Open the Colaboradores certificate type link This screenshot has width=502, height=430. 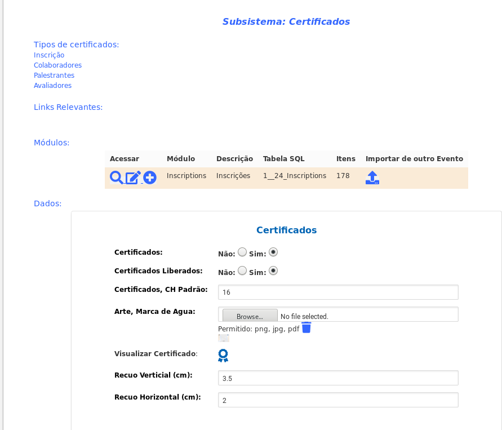(x=57, y=65)
